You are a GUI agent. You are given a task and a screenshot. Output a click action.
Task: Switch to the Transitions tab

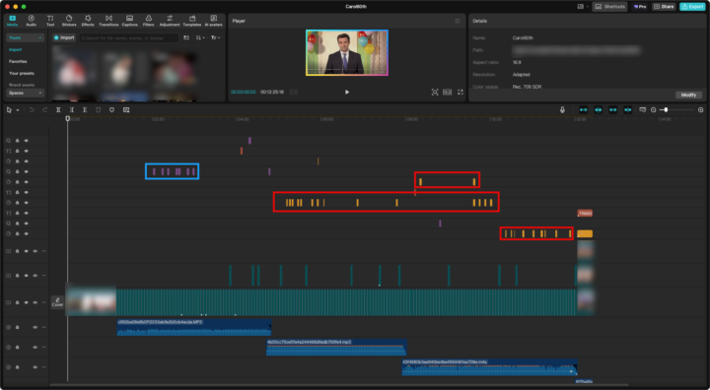point(108,21)
